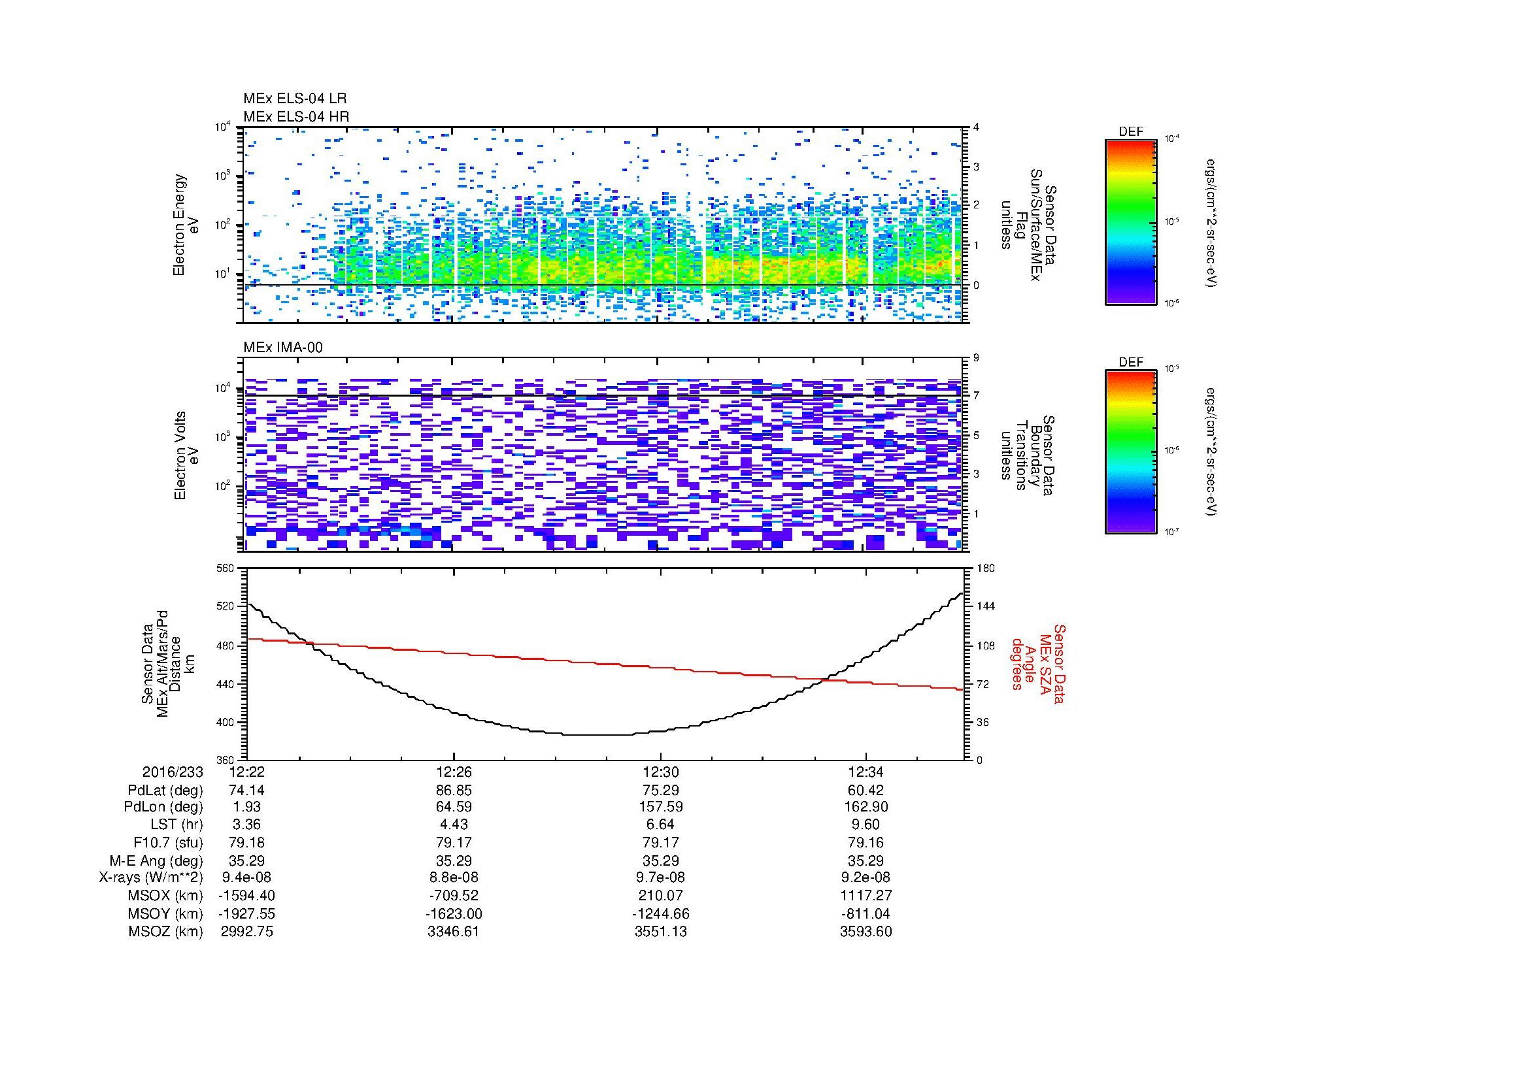Click the 'M-E Ang (deg)' row label
The height and width of the screenshot is (1080, 1529).
(156, 861)
